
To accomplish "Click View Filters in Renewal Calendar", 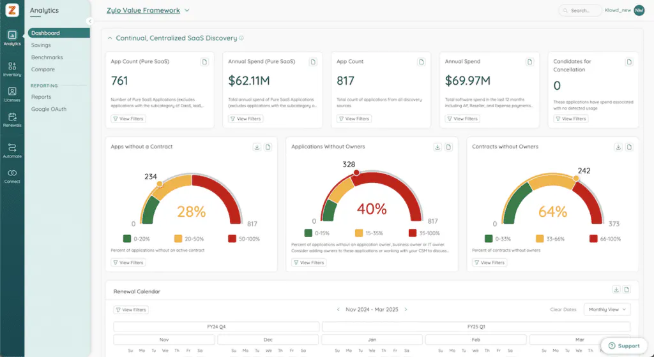I will coord(131,310).
